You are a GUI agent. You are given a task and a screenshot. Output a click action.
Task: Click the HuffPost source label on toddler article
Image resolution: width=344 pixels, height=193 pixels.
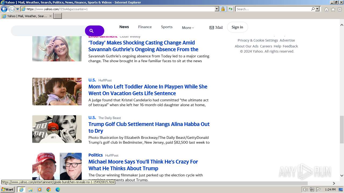(105, 80)
